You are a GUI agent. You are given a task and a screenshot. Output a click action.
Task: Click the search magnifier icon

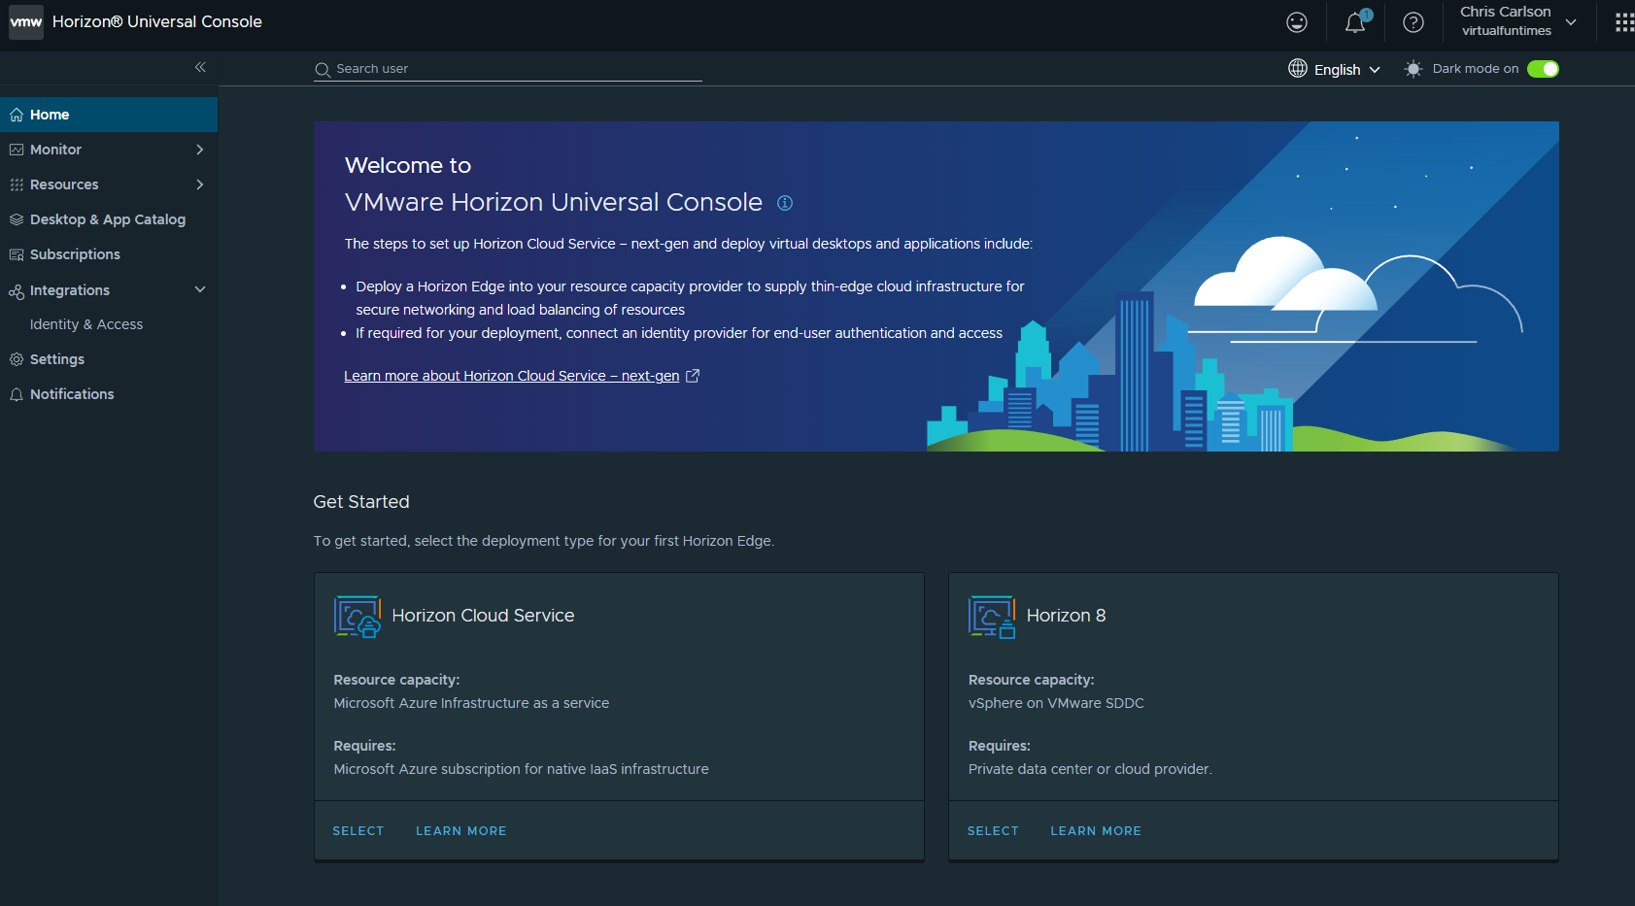click(323, 70)
